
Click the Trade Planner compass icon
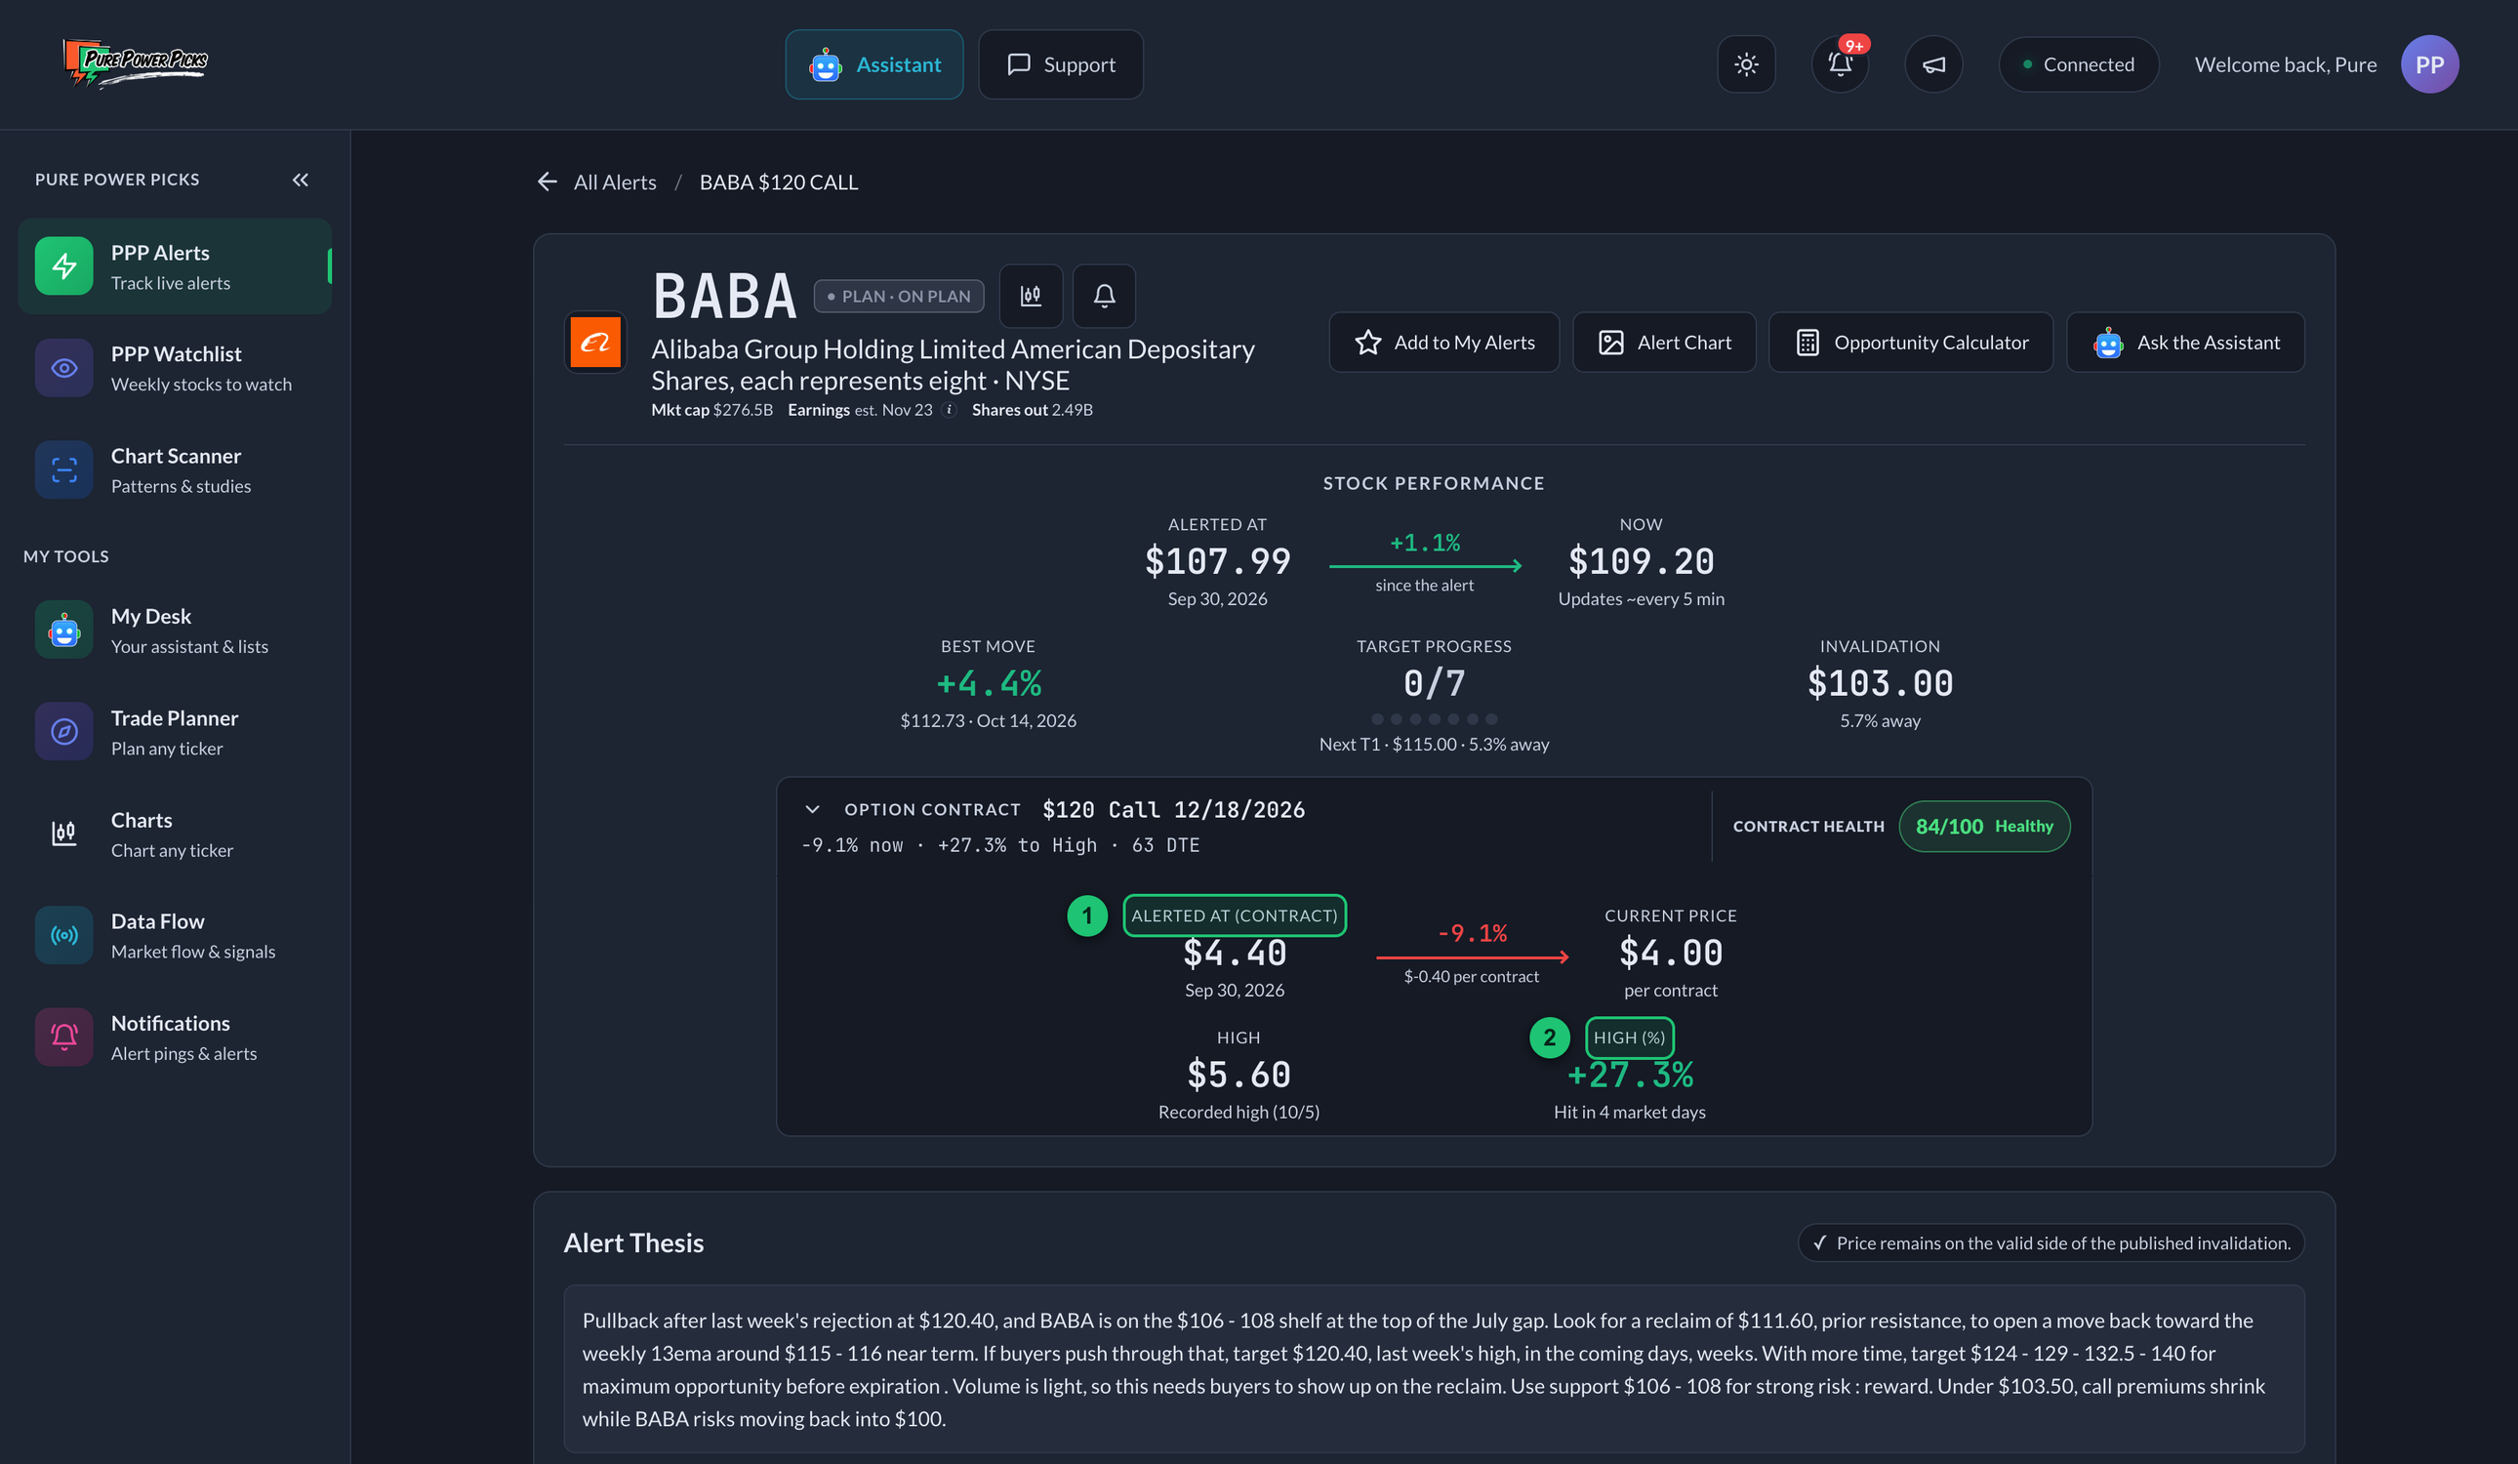click(64, 731)
